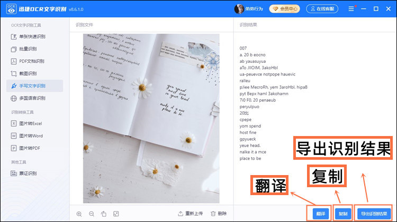Zoom out of the preview image

pos(92,214)
